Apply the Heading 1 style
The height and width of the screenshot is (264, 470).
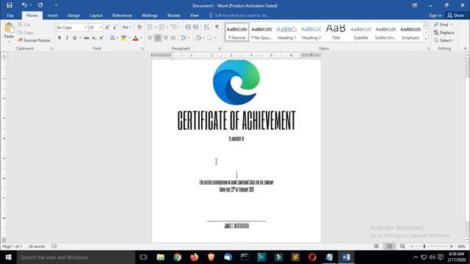[286, 32]
